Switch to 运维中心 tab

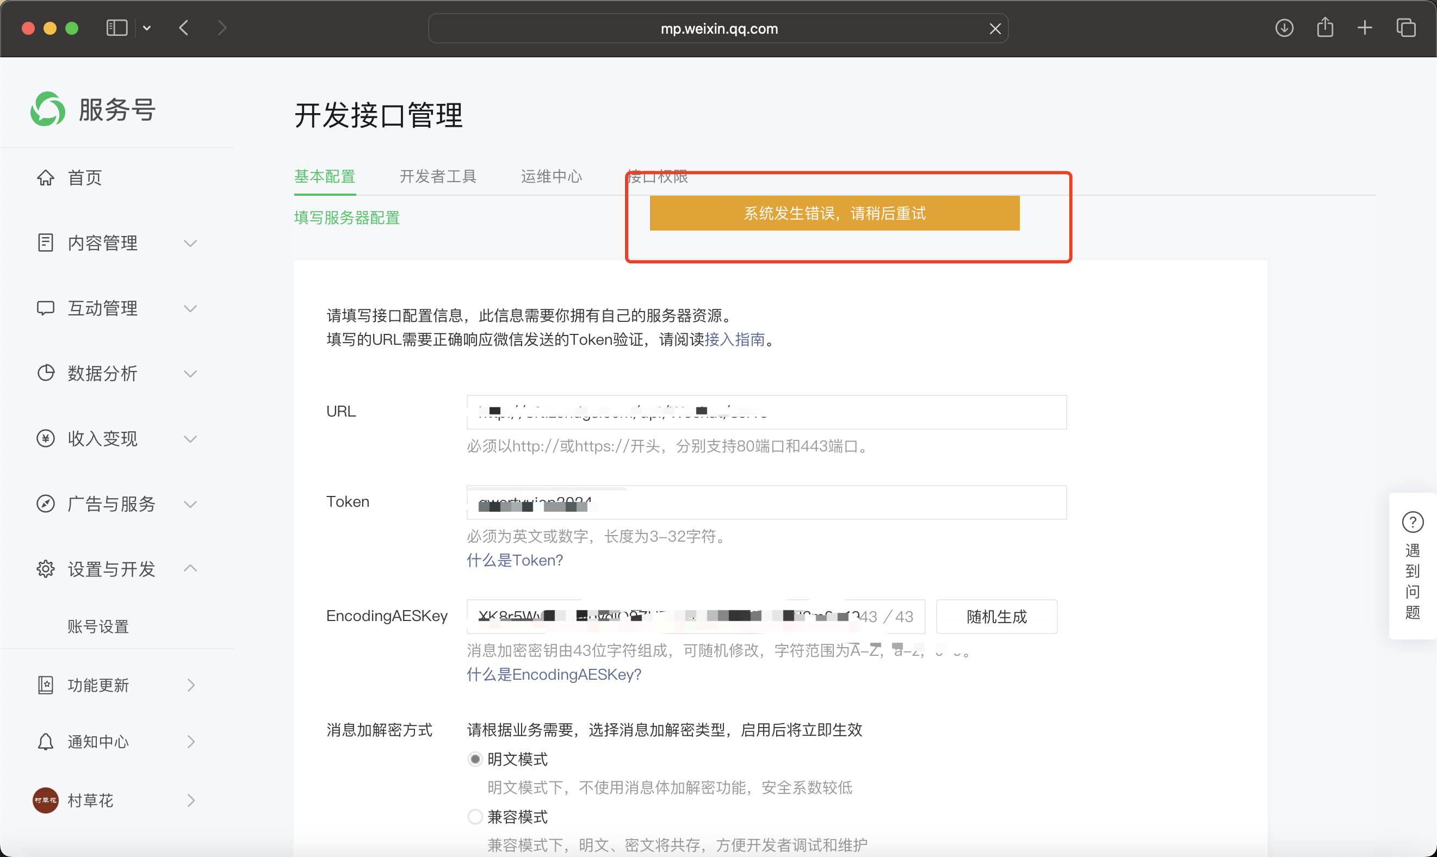coord(551,176)
